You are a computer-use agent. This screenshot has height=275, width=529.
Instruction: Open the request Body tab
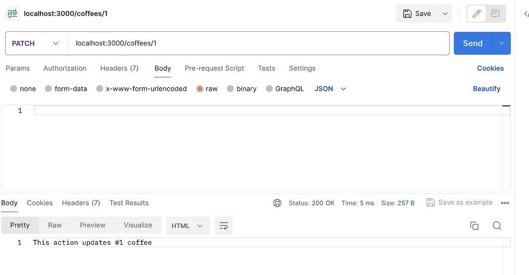tap(163, 68)
